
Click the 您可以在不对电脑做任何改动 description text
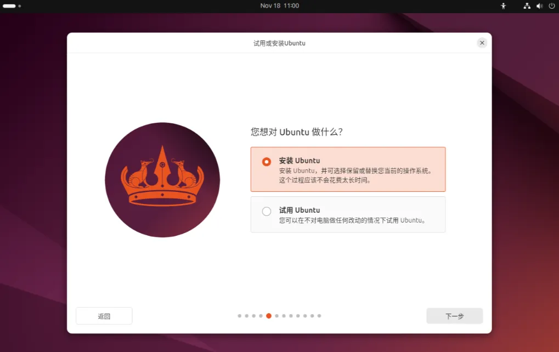[x=352, y=220]
